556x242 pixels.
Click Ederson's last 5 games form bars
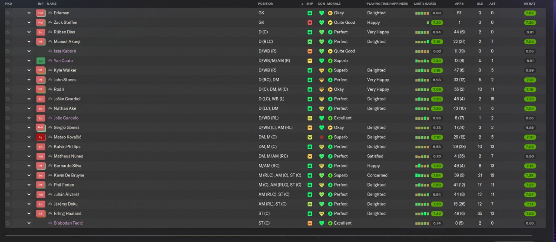pos(422,13)
